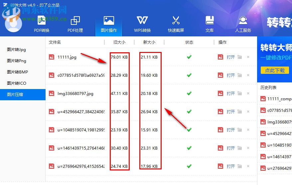Remove u=2769642976 row with X icon
This screenshot has height=185, width=292.
point(248,166)
